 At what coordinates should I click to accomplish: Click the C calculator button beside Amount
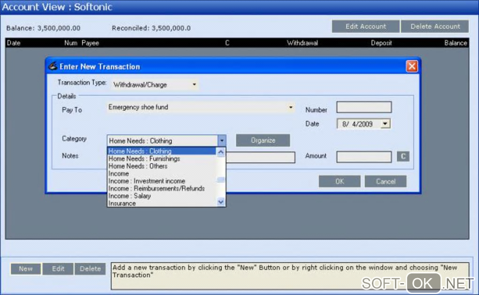pos(403,157)
